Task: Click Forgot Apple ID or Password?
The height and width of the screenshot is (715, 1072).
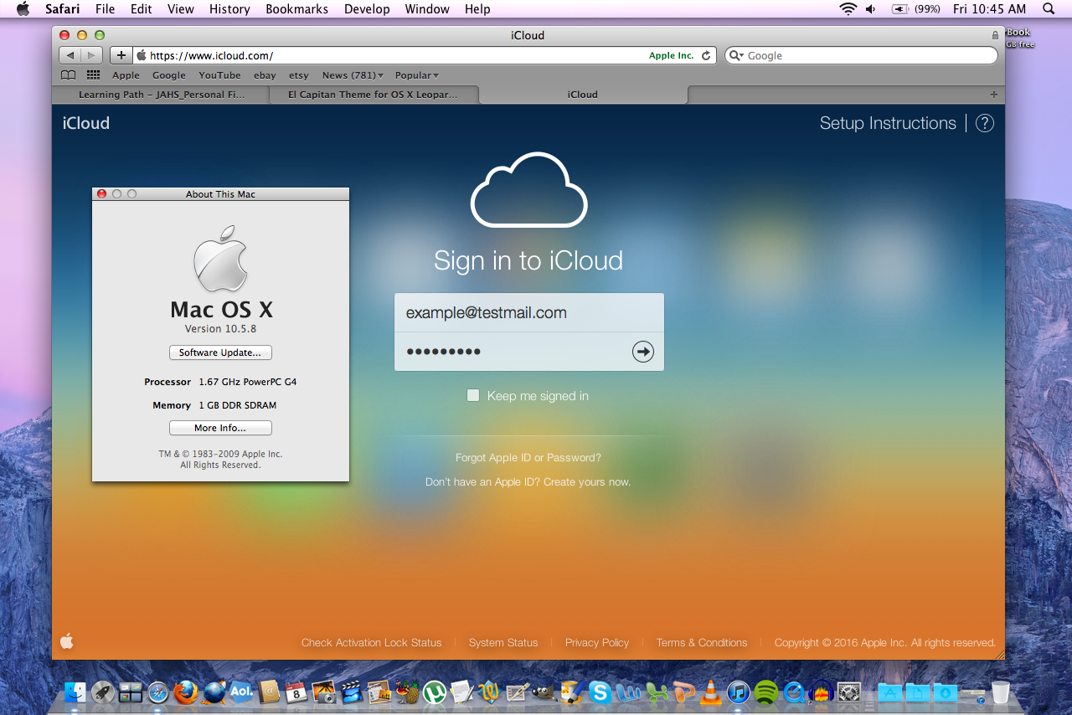Action: point(528,458)
